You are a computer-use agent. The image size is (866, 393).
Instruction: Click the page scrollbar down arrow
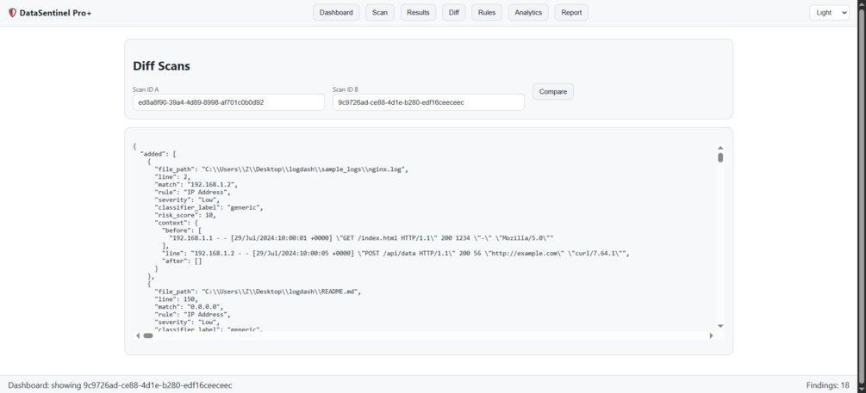click(x=861, y=388)
